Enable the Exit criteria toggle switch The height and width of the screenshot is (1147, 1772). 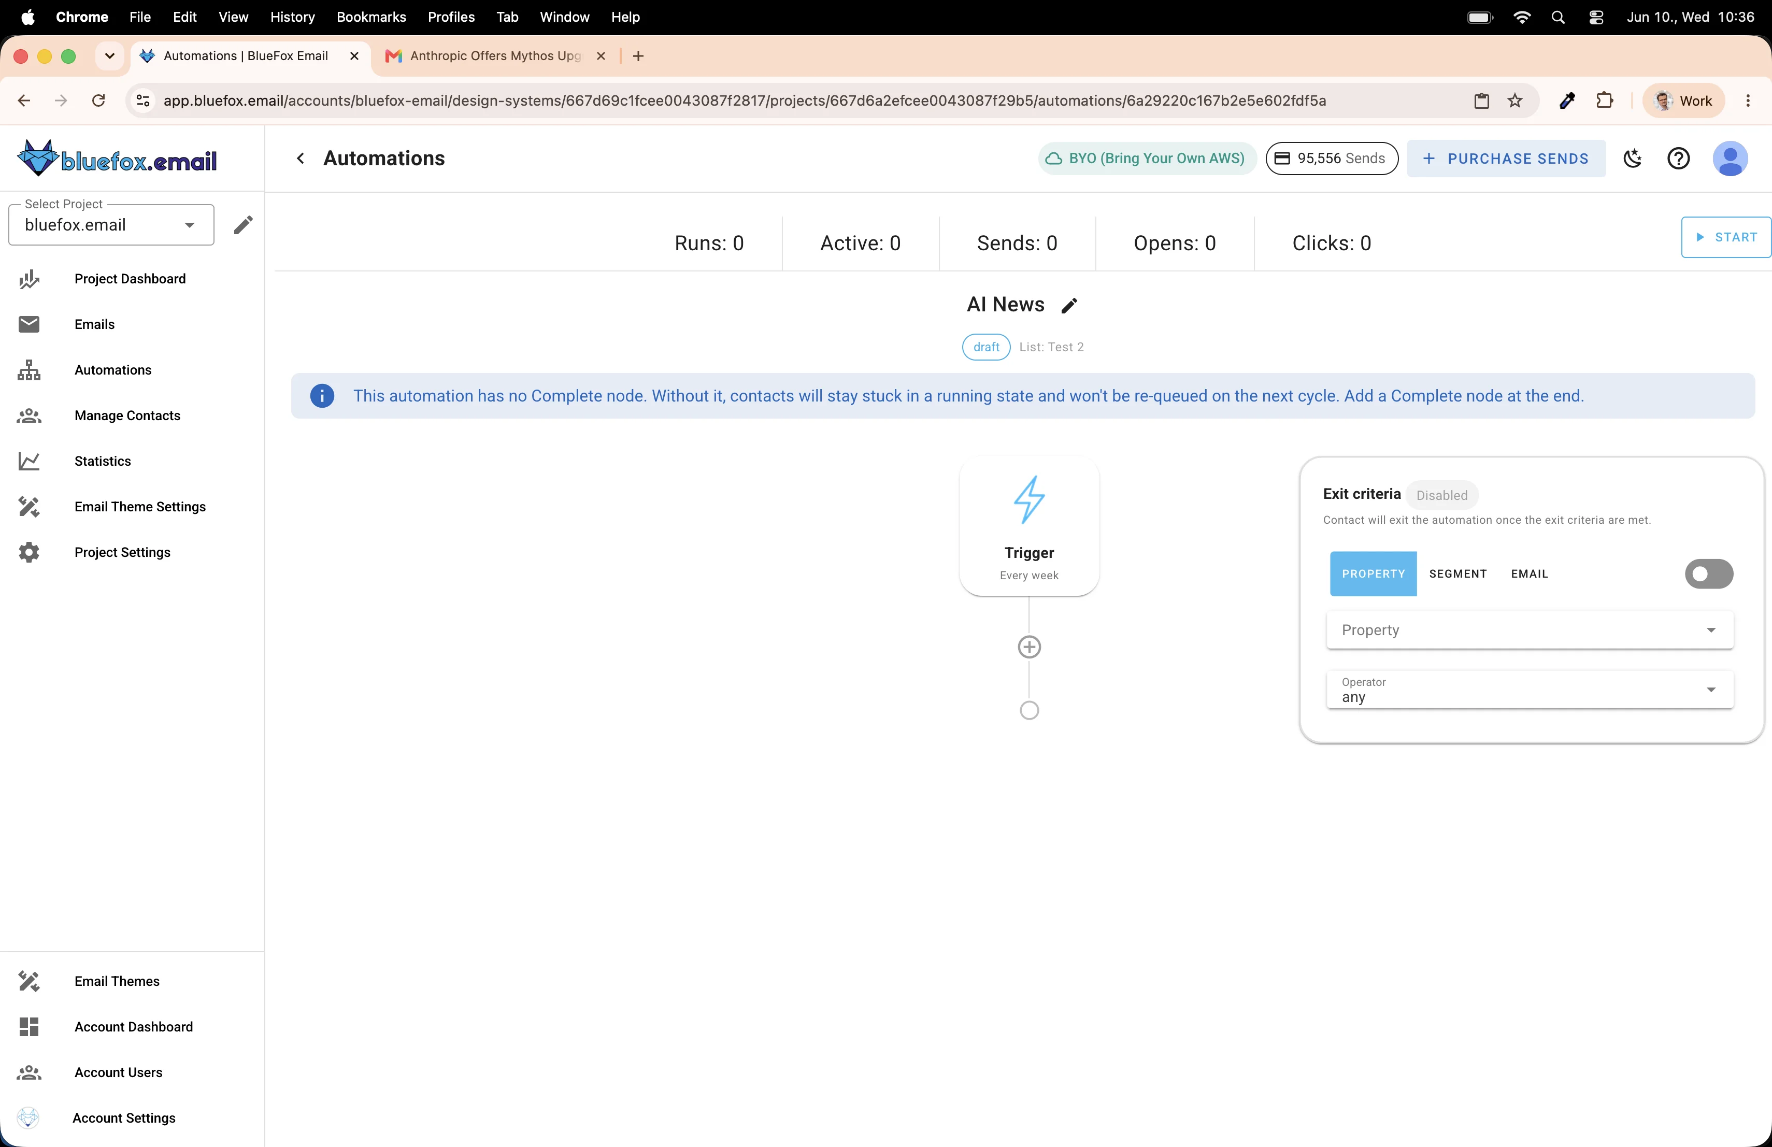pyautogui.click(x=1709, y=574)
